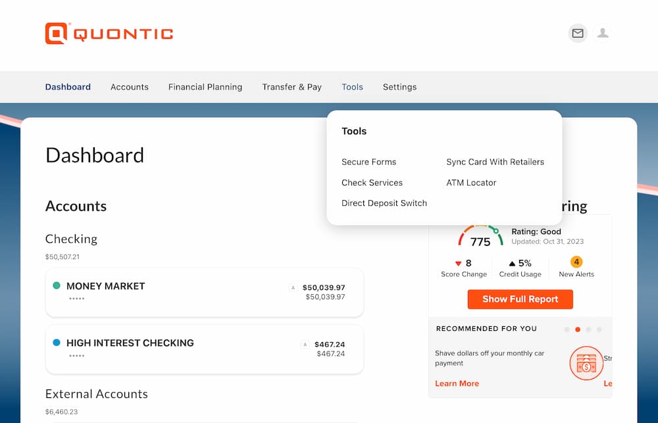The width and height of the screenshot is (658, 423).
Task: Click the High Interest Checking blue dot
Action: click(56, 343)
